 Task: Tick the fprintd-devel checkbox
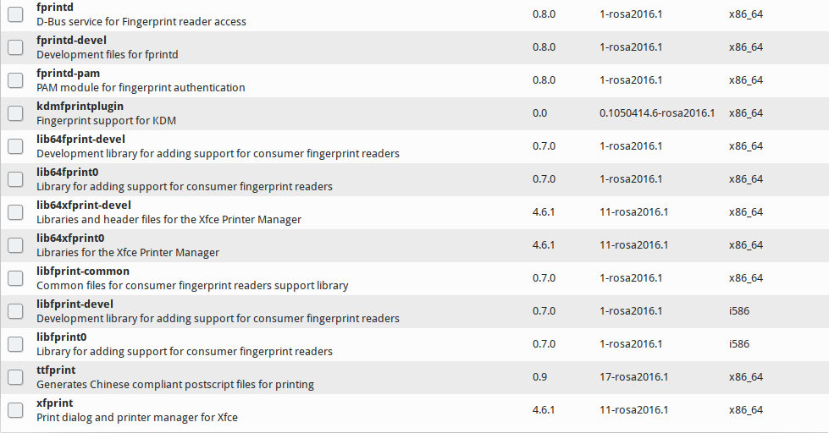point(15,47)
